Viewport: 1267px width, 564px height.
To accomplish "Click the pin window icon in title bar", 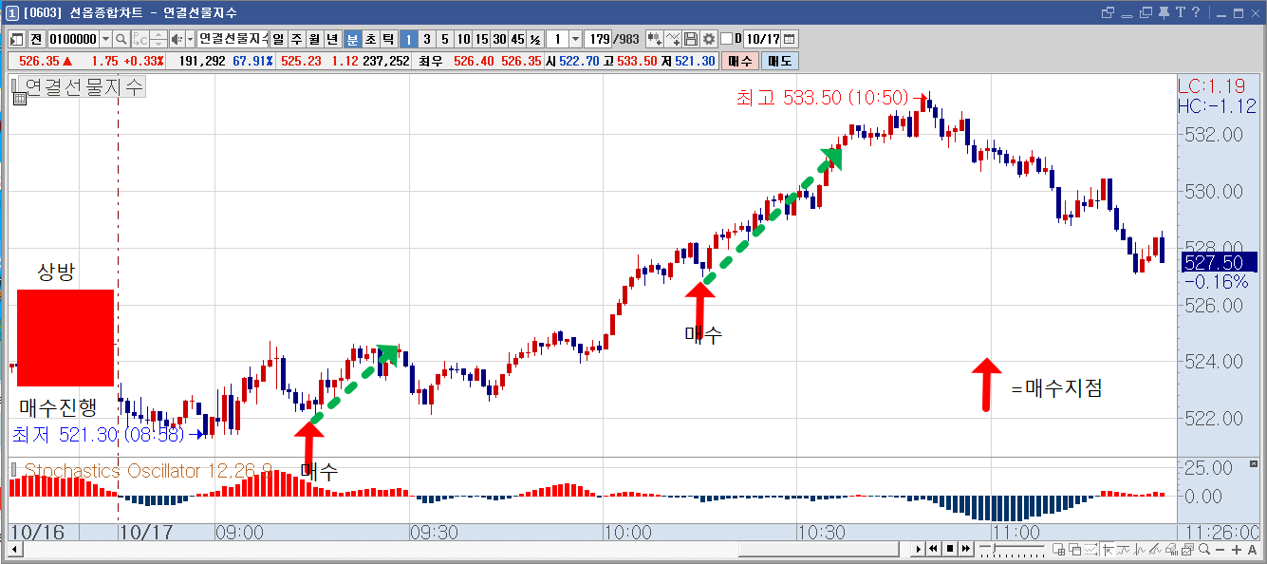I will pyautogui.click(x=1164, y=12).
